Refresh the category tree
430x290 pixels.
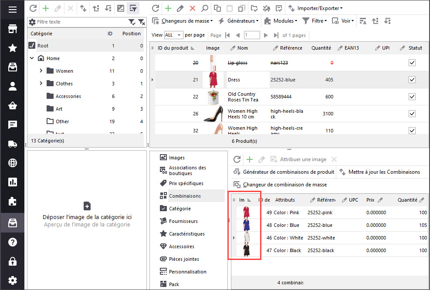tap(33, 8)
